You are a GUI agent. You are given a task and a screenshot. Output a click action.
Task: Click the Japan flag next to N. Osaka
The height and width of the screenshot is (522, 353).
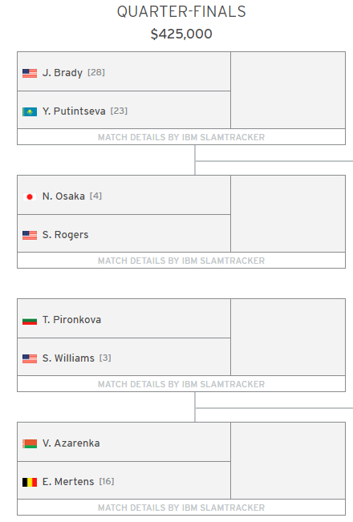[30, 196]
